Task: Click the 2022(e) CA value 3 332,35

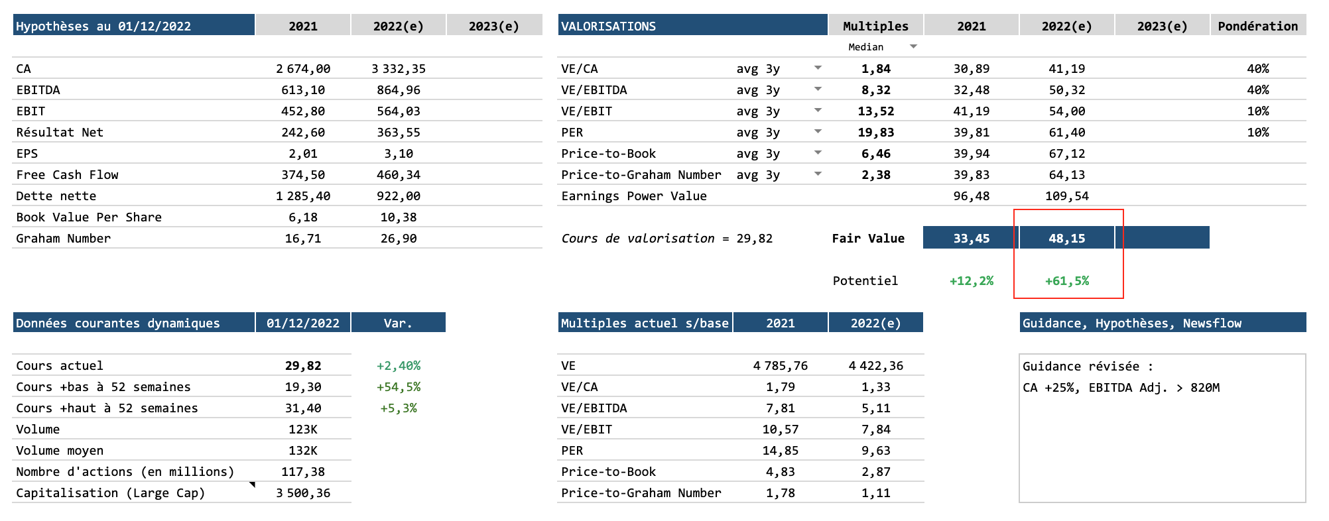Action: pos(399,68)
